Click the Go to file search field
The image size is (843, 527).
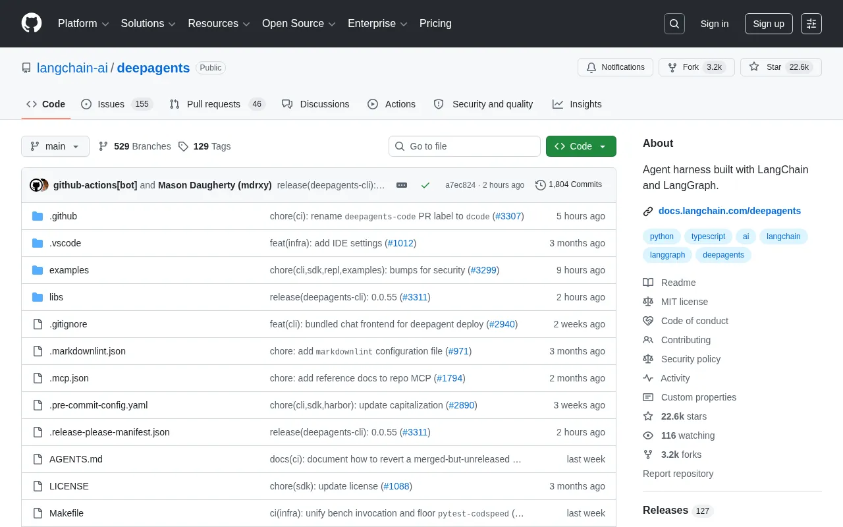coord(464,146)
